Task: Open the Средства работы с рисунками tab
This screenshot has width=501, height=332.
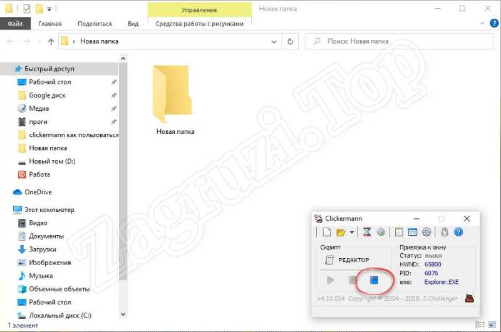Action: [199, 24]
